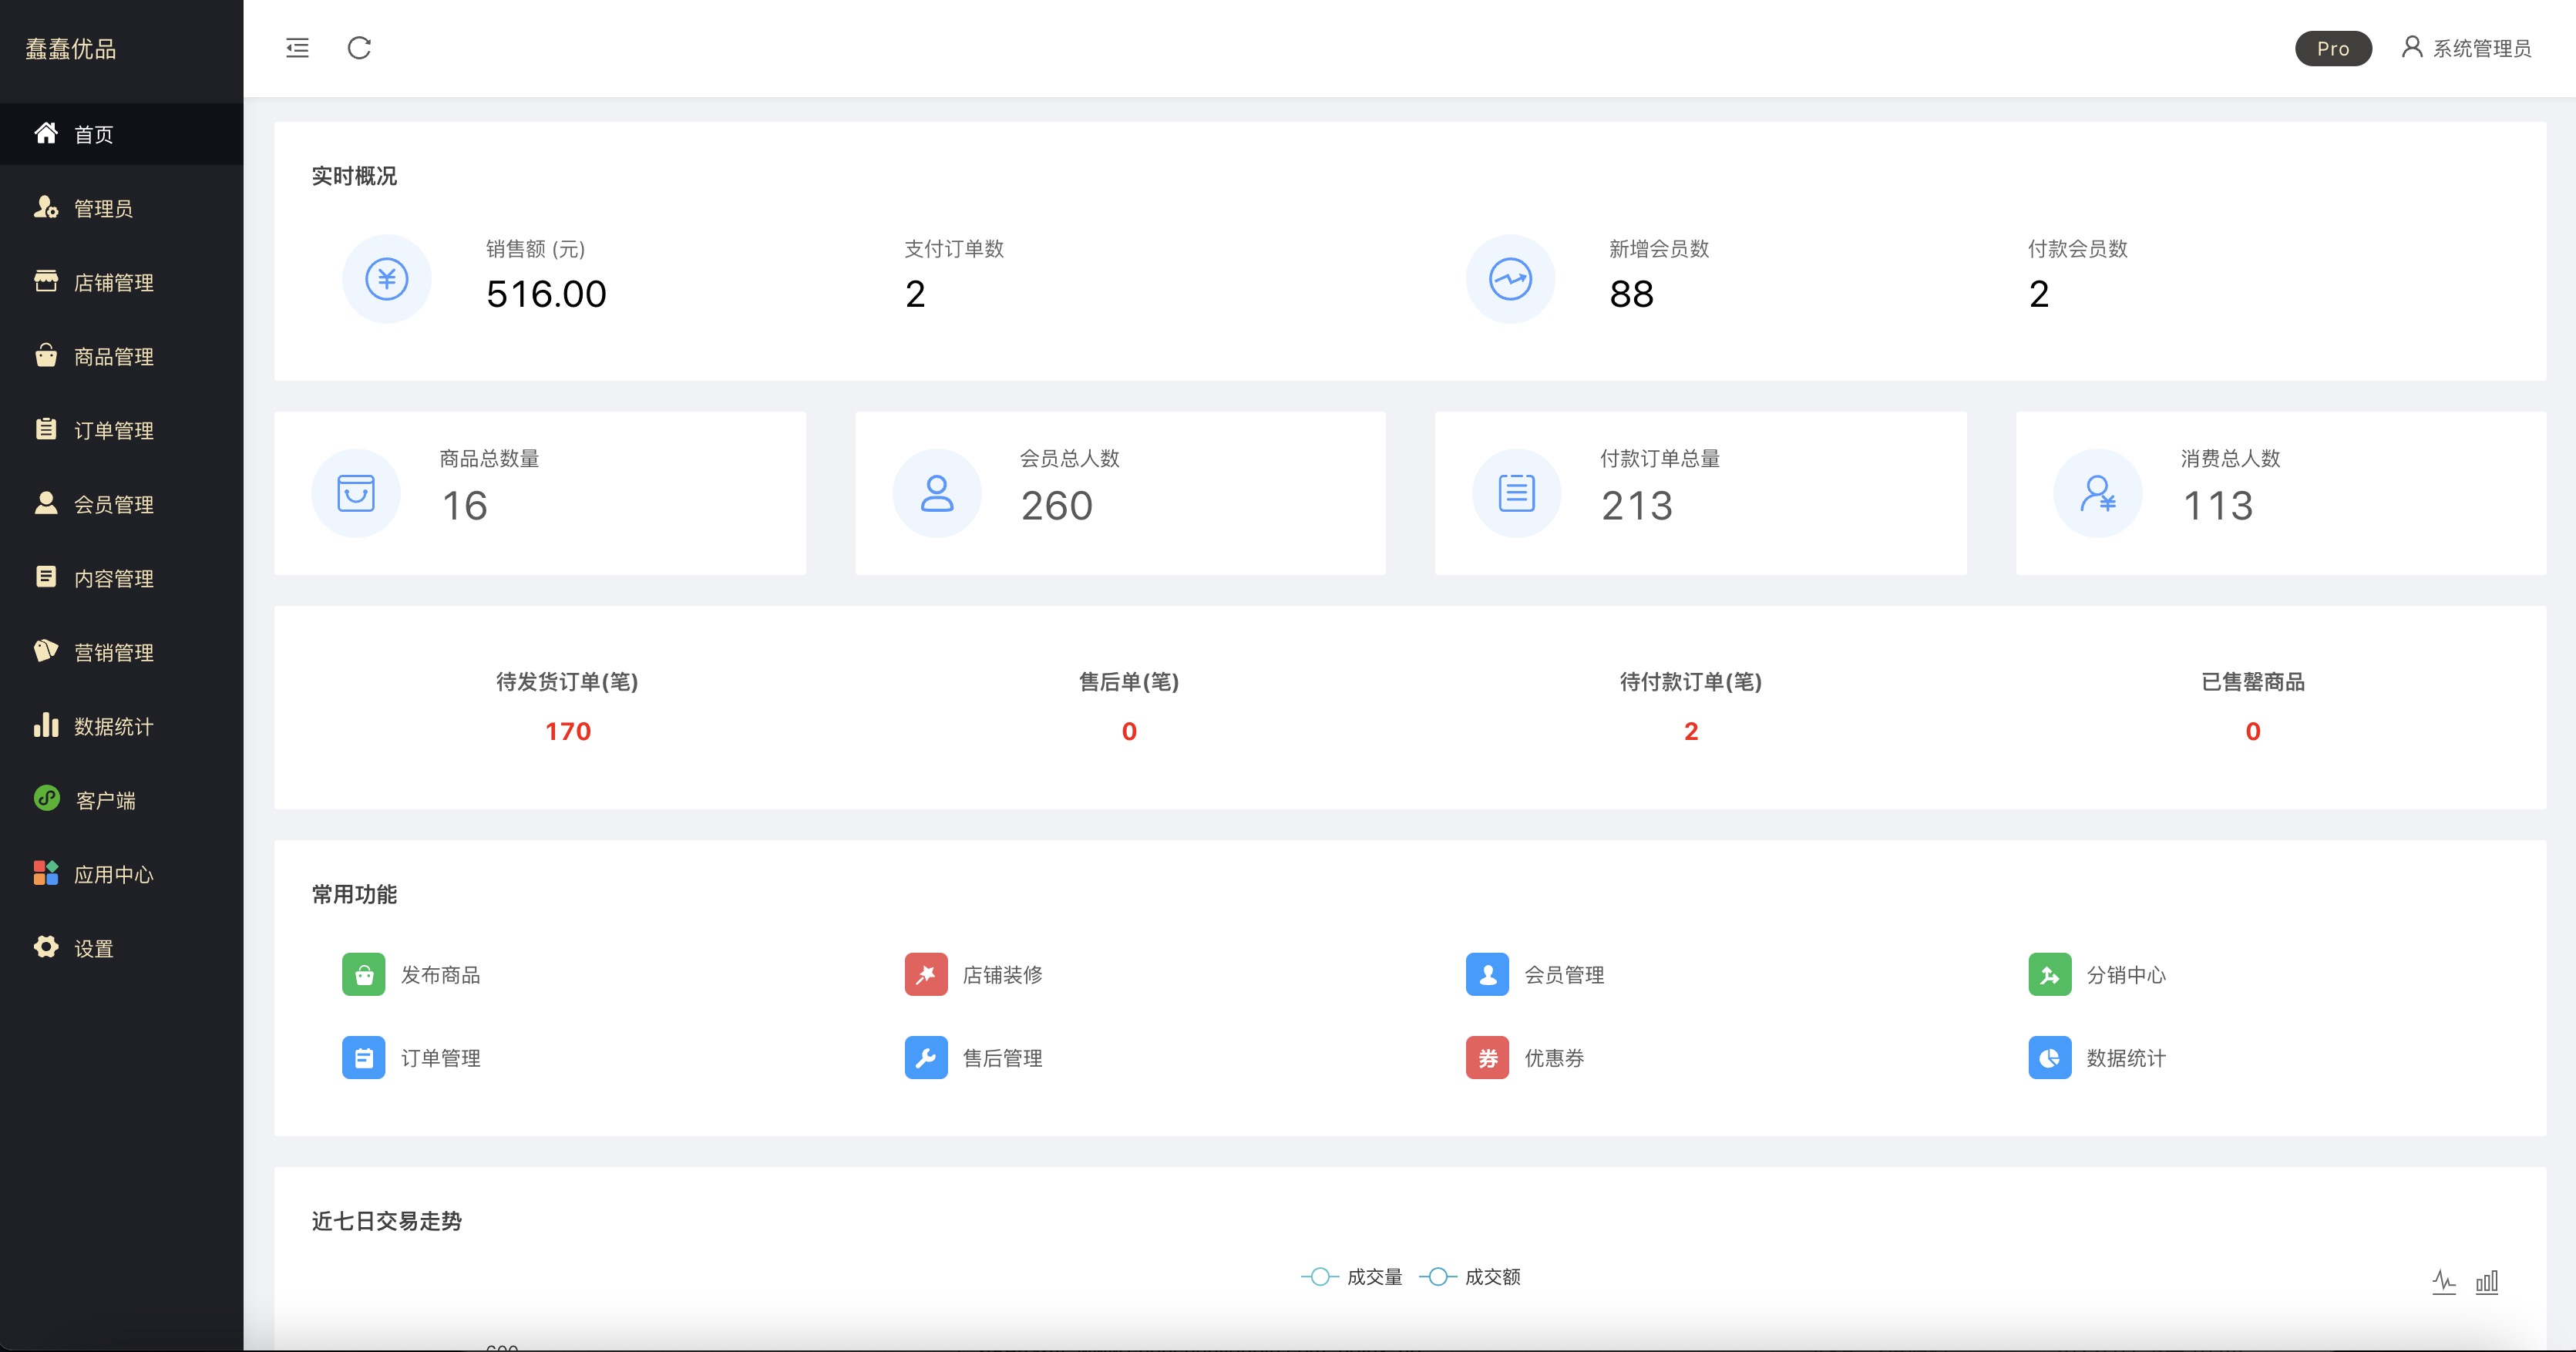2576x1352 pixels.
Task: Select 订单管理 in the sidebar
Action: coord(114,431)
